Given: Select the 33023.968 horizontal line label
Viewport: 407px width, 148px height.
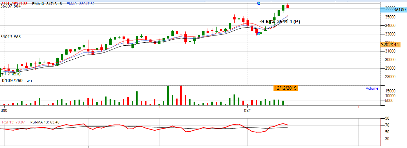Looking at the screenshot, I should (11, 36).
